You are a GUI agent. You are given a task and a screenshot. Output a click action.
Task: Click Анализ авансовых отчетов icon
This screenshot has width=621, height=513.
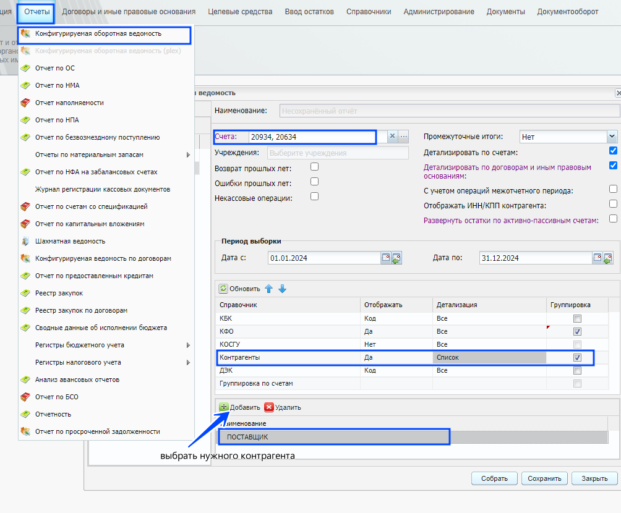25,379
